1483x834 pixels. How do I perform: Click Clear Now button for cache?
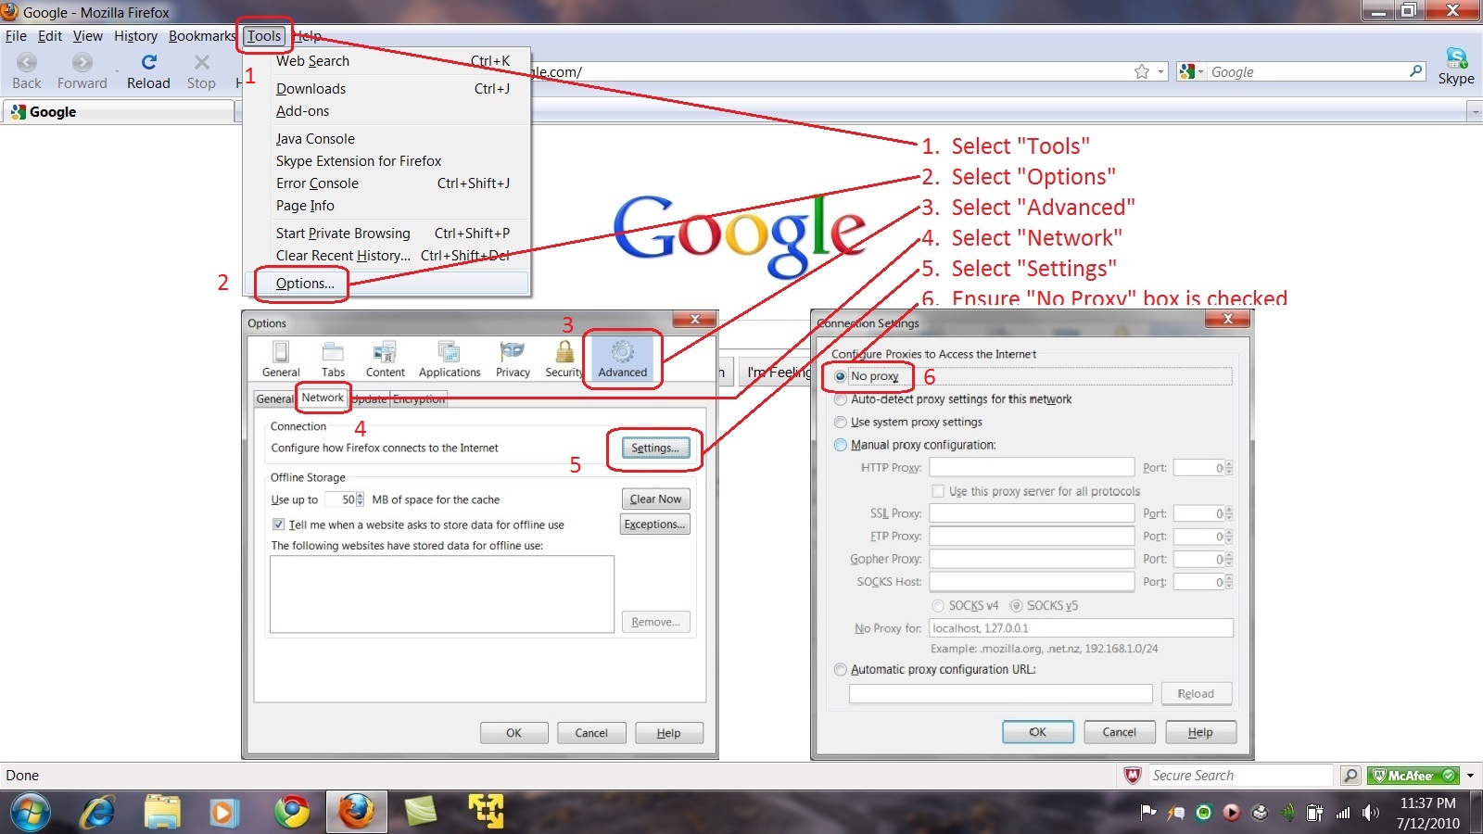tap(655, 499)
